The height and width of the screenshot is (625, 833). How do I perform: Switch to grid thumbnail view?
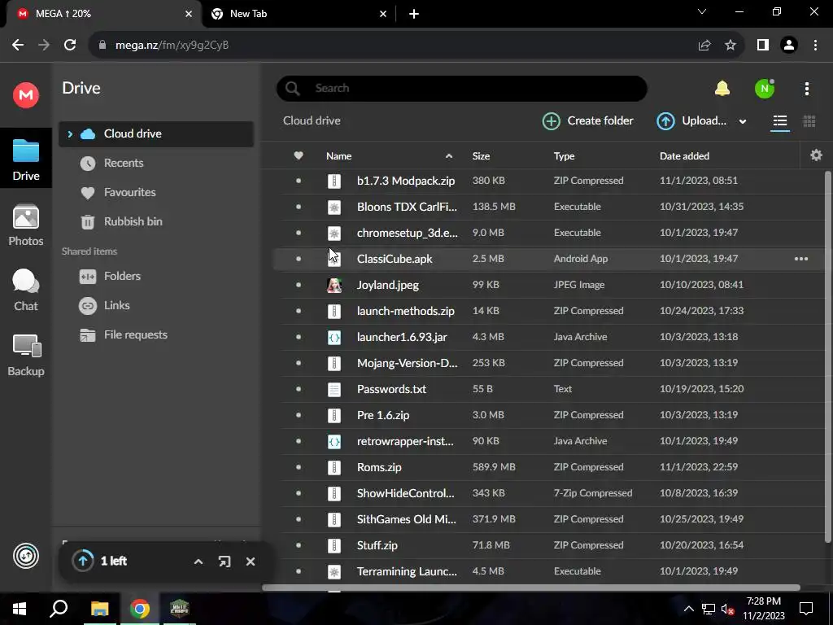[x=809, y=121]
